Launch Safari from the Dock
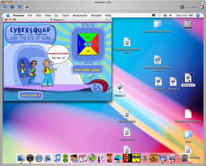 click(39, 158)
